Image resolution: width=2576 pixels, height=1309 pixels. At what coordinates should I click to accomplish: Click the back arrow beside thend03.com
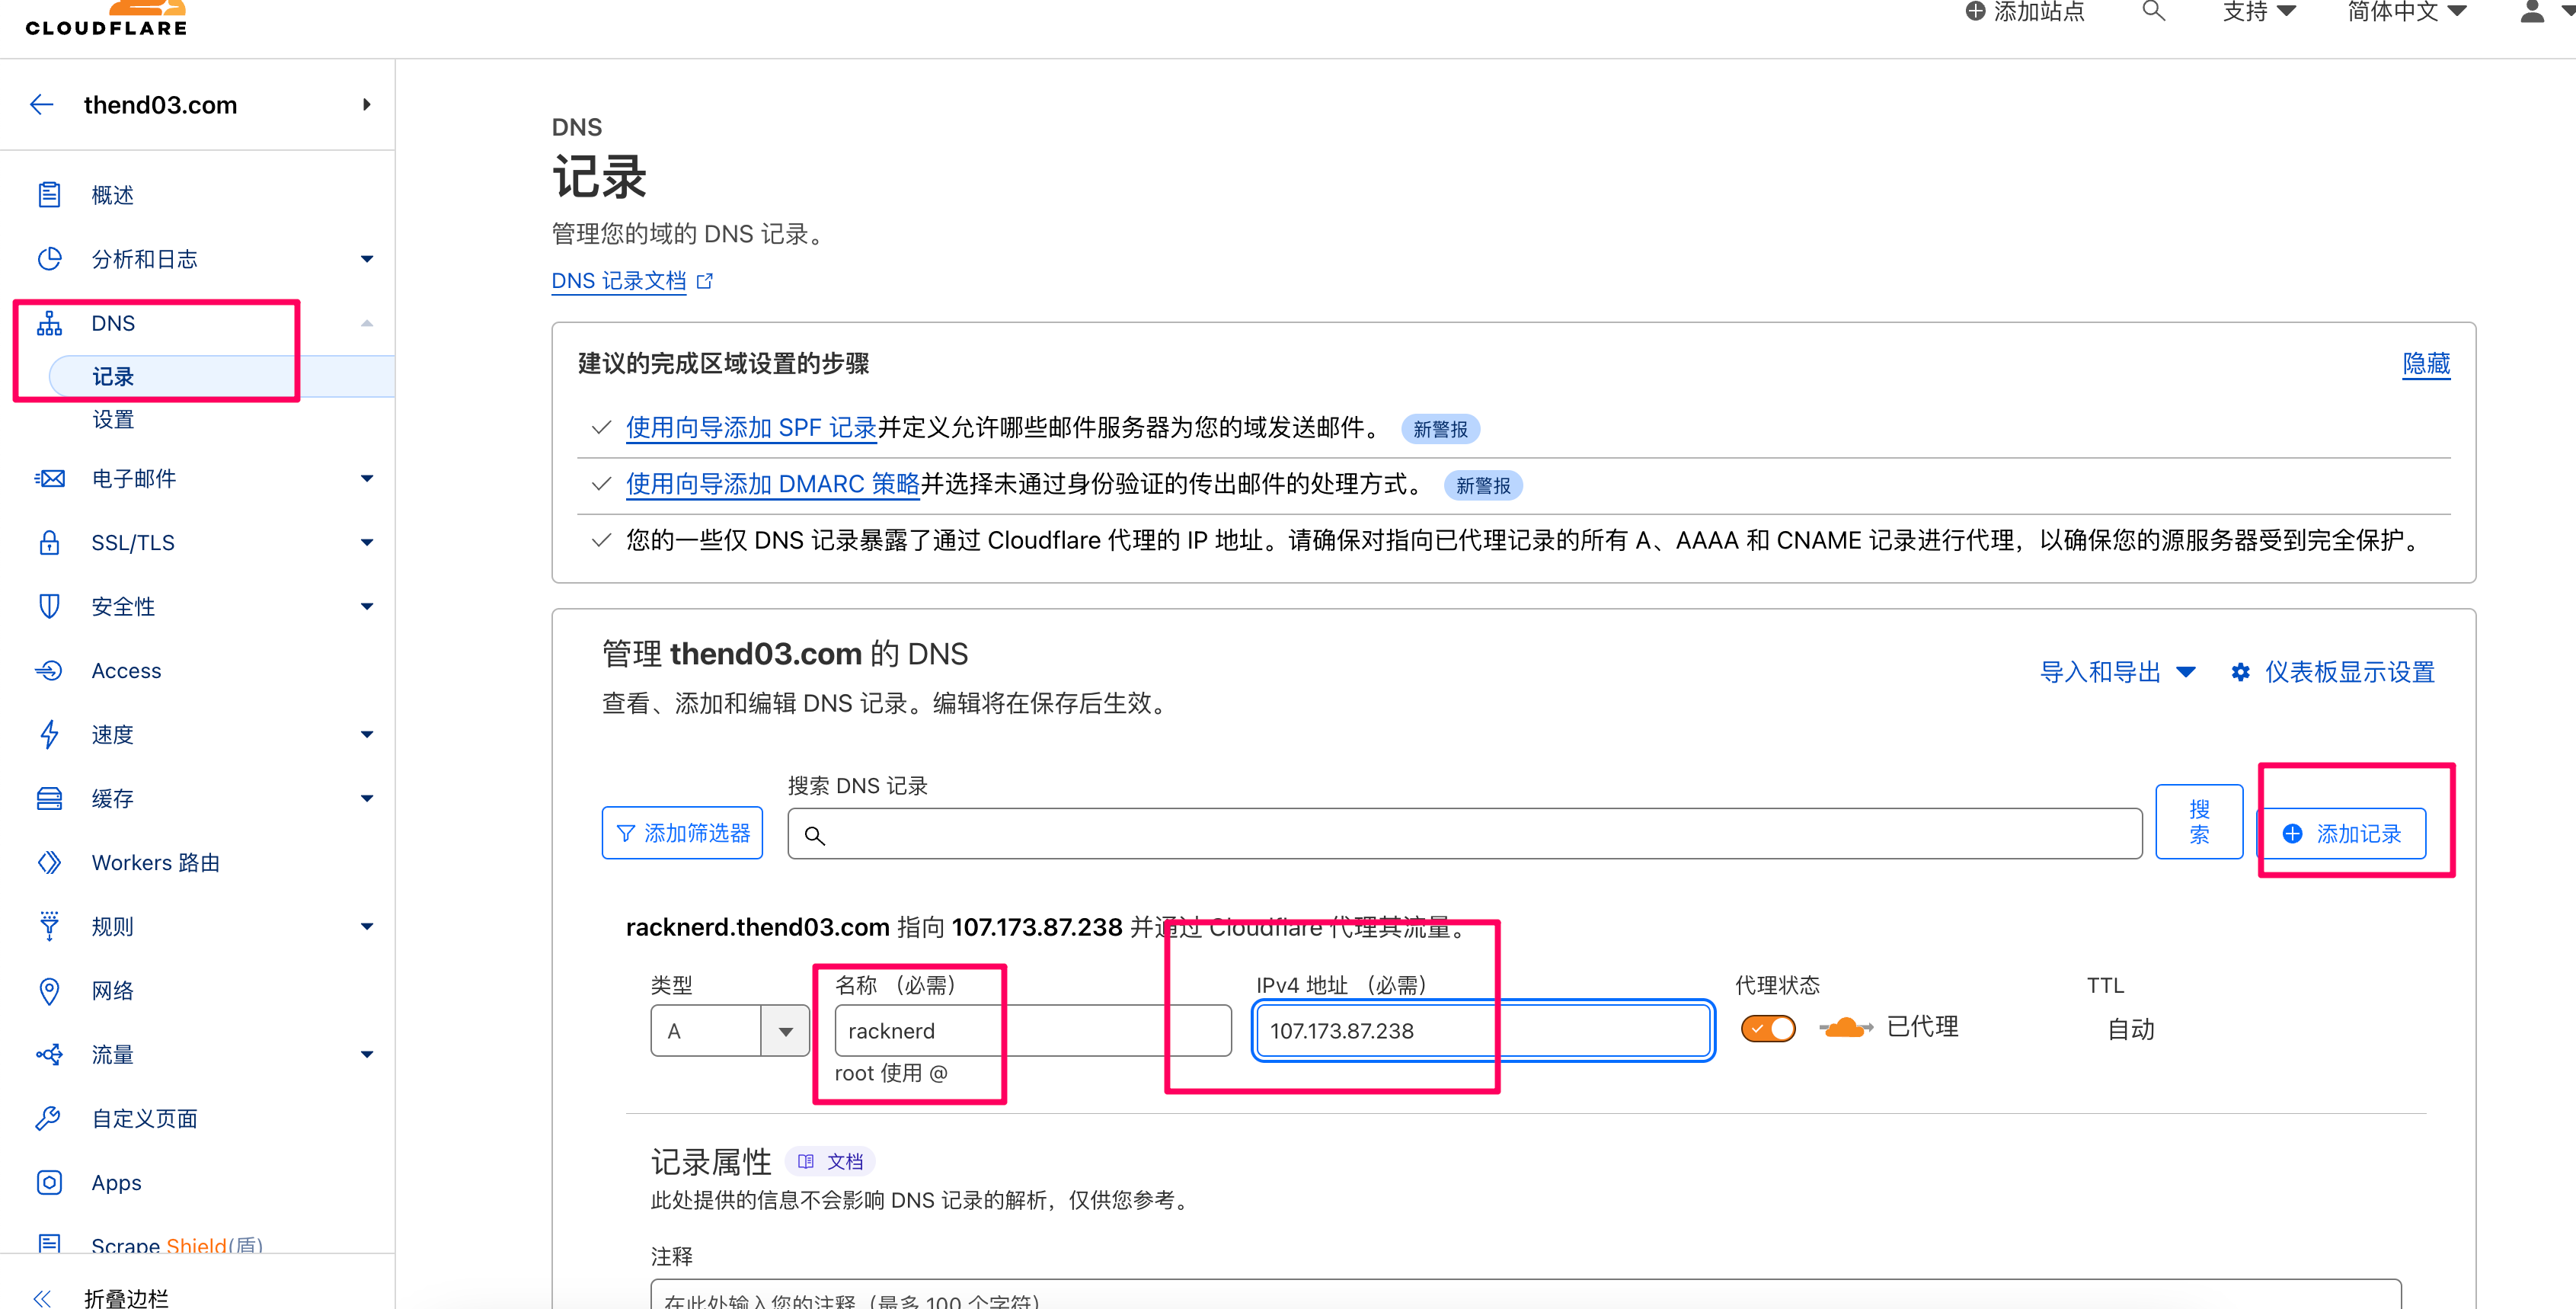(42, 104)
